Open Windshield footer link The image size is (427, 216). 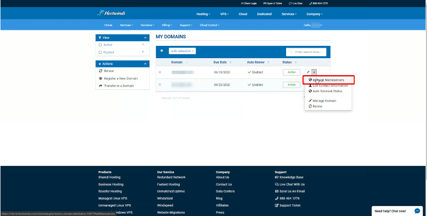click(165, 199)
